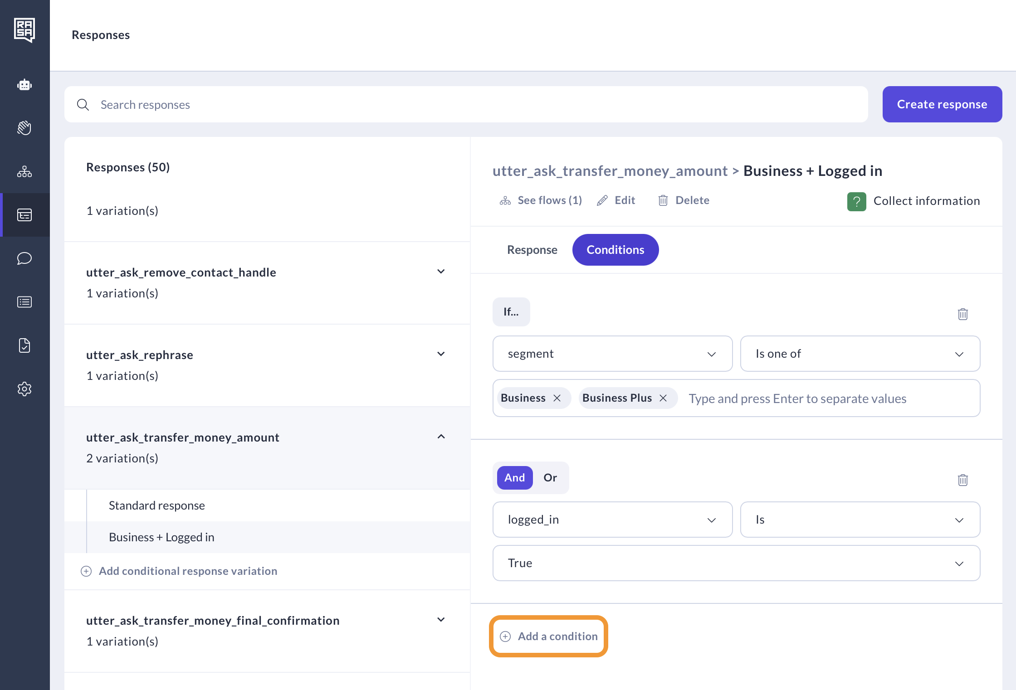Click Add a condition
Screen dimensions: 1016x690
point(549,636)
